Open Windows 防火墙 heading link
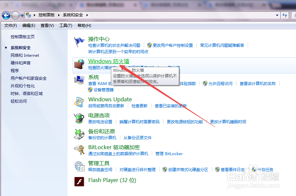 pos(109,61)
